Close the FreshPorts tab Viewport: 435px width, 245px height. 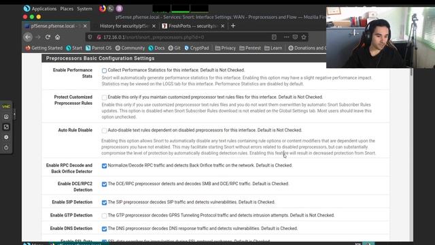(x=222, y=26)
